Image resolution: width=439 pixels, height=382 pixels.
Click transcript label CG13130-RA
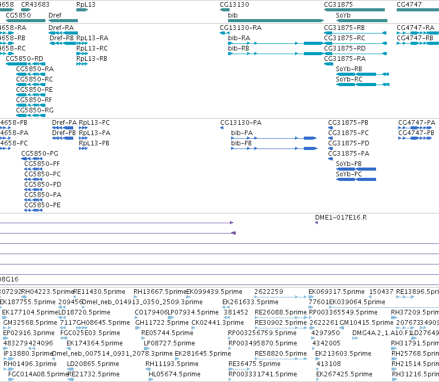click(x=240, y=28)
